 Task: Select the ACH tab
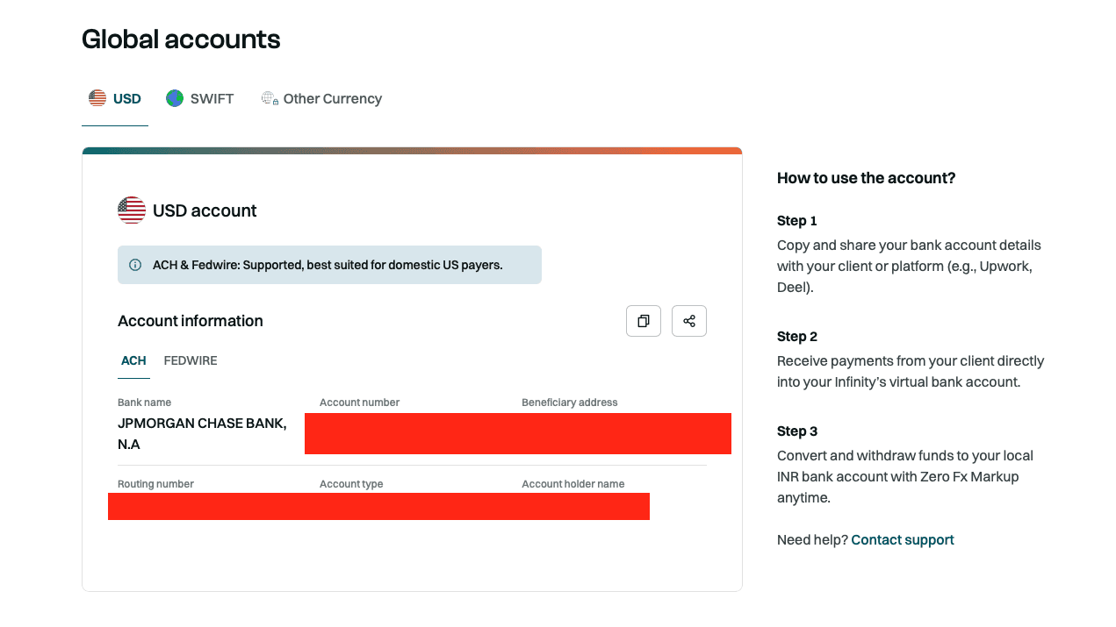[x=133, y=360]
